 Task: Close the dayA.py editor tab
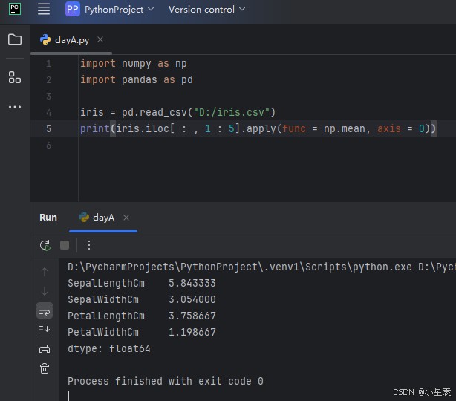pos(100,40)
